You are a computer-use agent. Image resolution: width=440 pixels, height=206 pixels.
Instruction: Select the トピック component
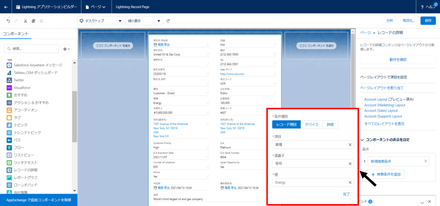coord(17,125)
